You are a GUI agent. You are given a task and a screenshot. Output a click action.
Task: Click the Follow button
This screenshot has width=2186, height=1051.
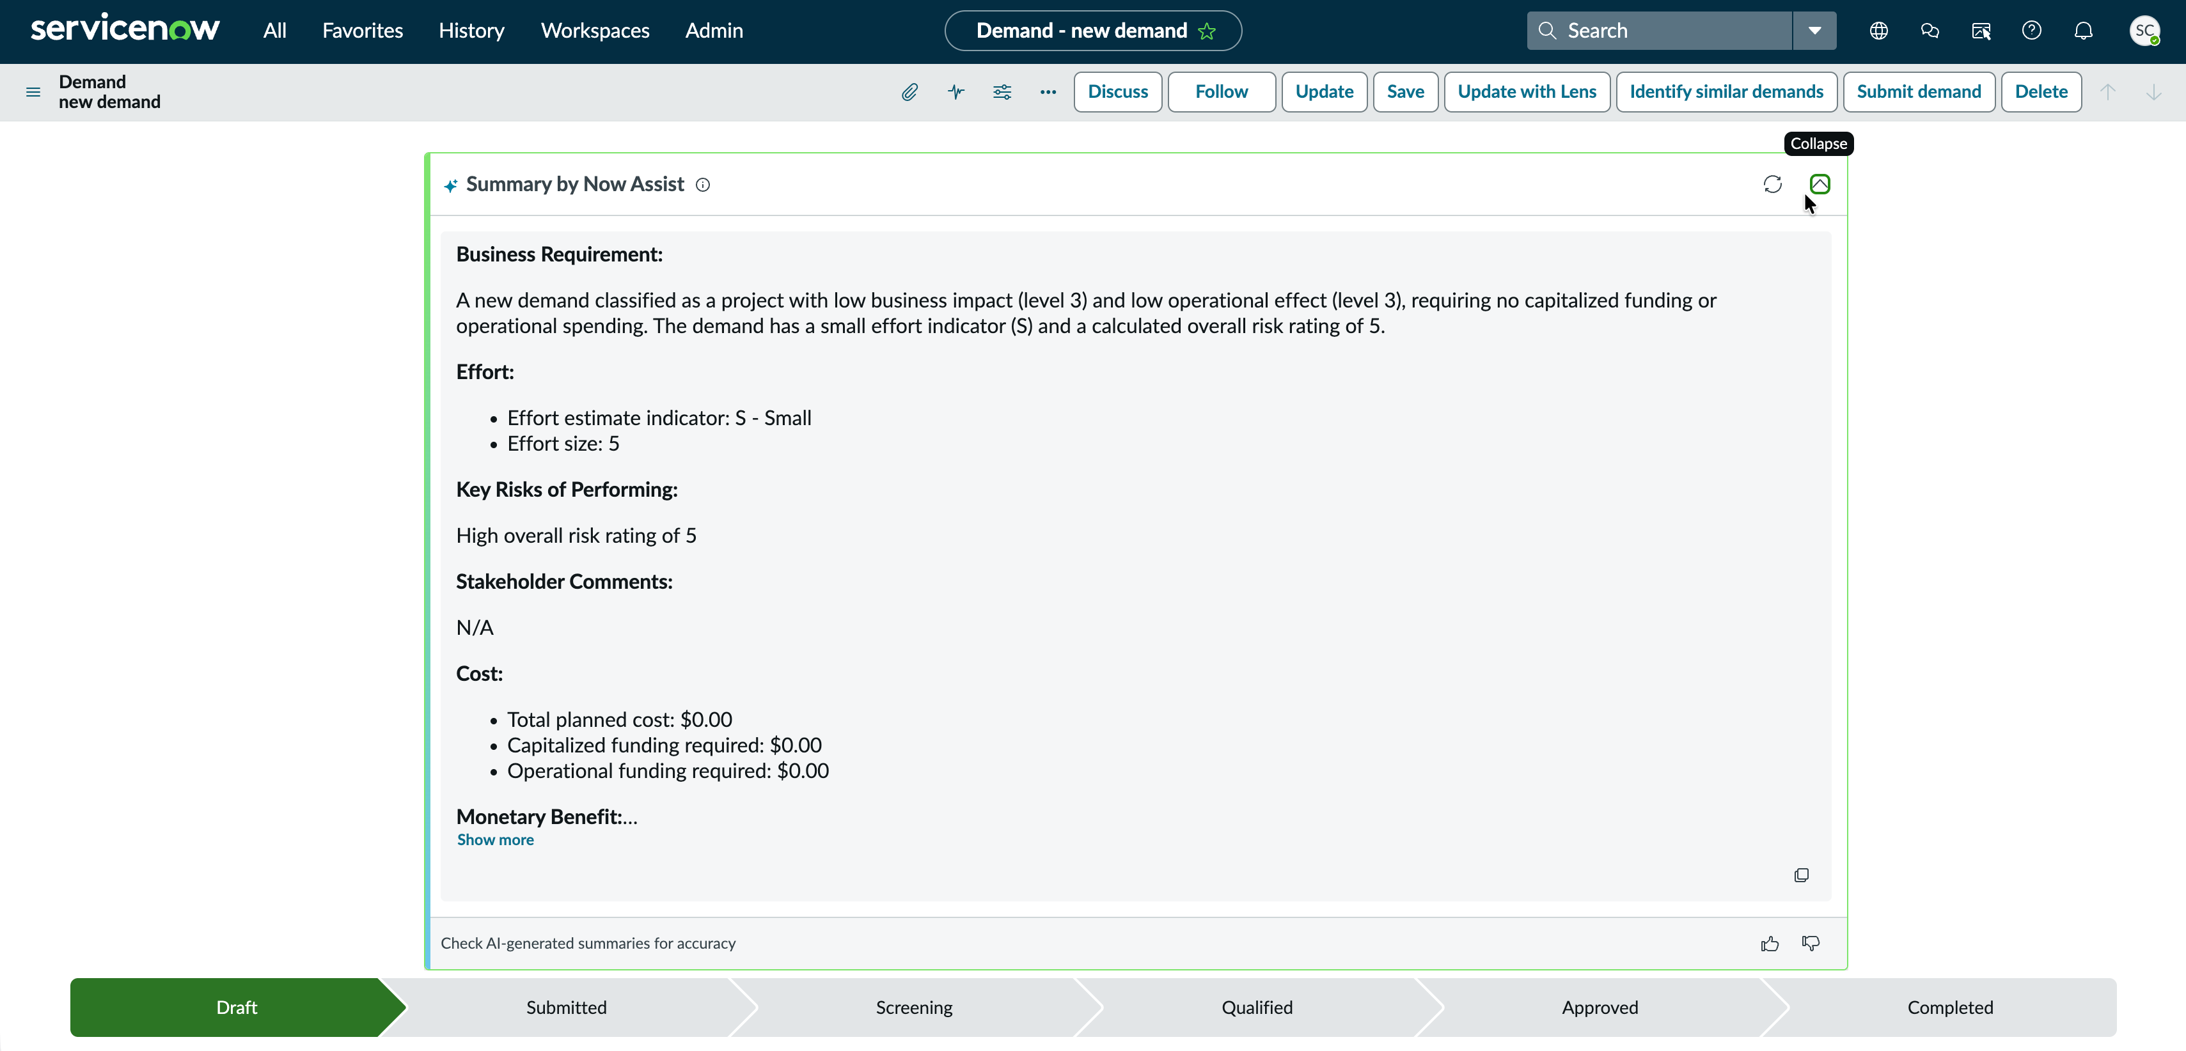tap(1221, 91)
